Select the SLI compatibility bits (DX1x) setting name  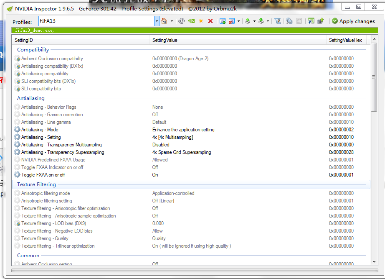(x=48, y=81)
